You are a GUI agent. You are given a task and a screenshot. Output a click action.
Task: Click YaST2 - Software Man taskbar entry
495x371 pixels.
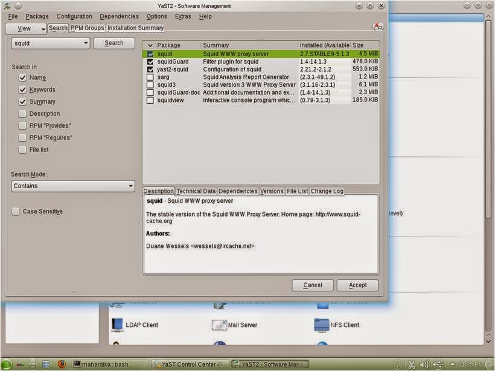[x=270, y=364]
